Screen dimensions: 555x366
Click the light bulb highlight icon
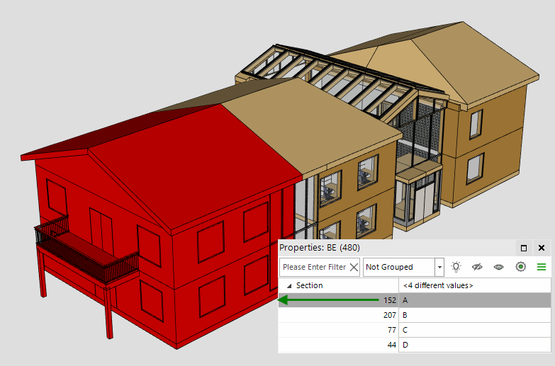456,267
